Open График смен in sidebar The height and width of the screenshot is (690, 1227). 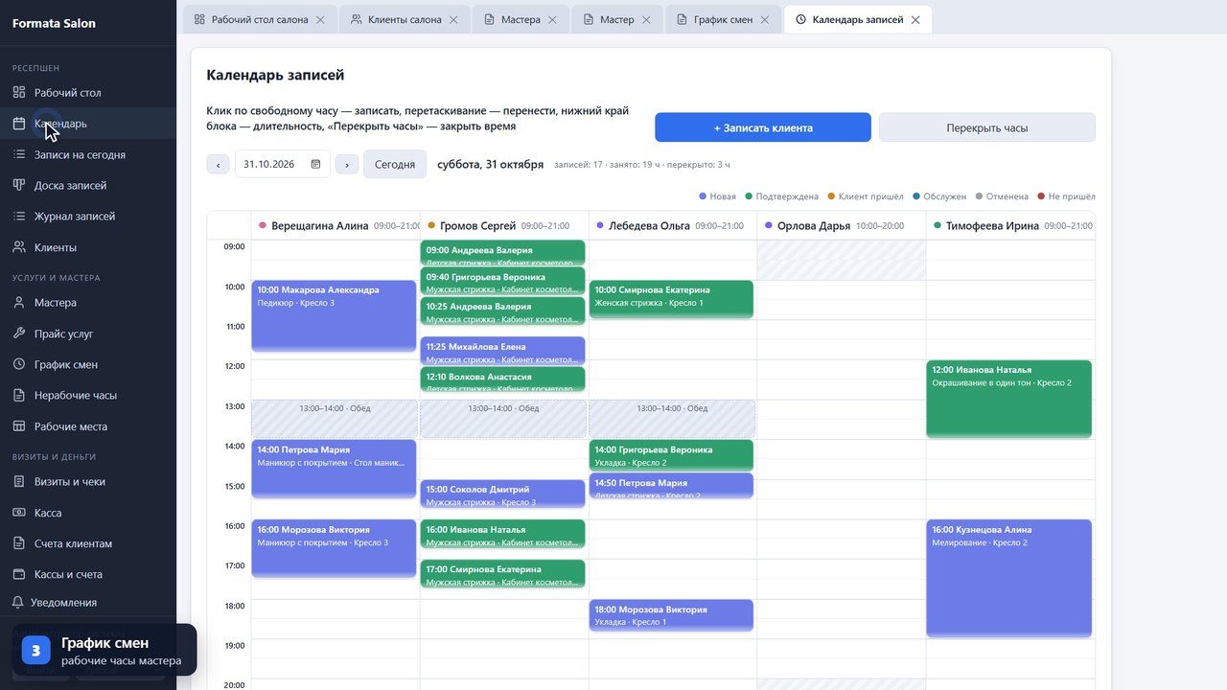tap(88, 364)
